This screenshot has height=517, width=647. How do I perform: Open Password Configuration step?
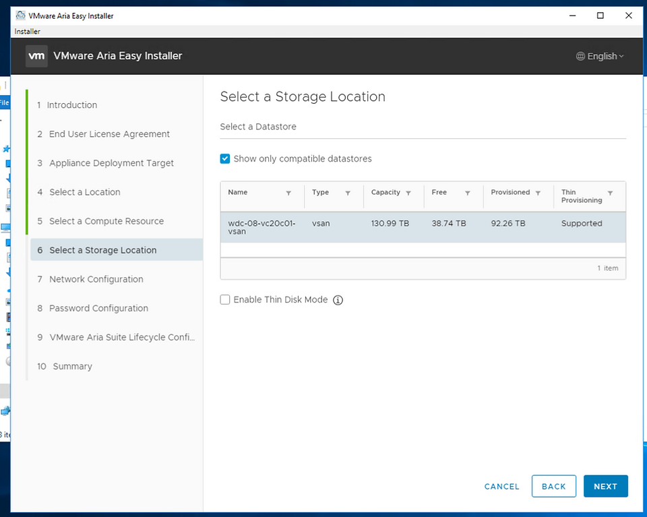(x=92, y=308)
